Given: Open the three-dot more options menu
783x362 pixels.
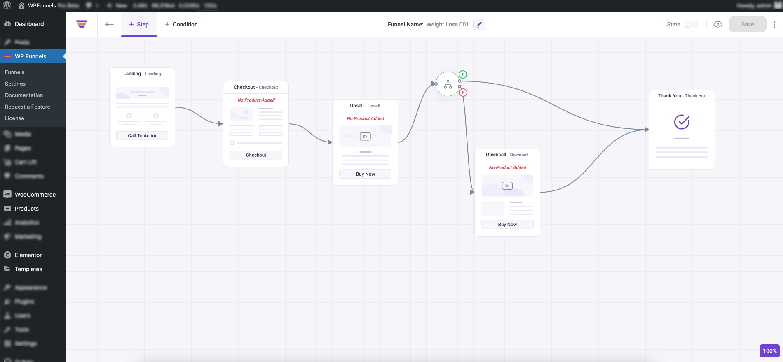Looking at the screenshot, I should click(774, 24).
